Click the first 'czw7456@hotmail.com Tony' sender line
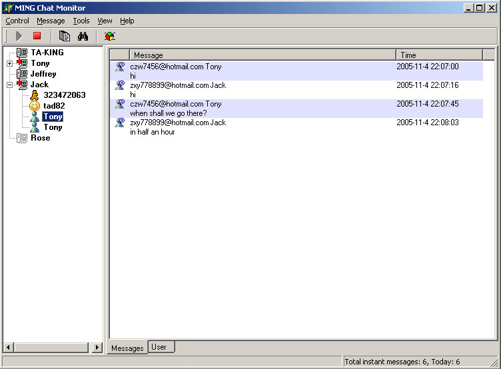Image resolution: width=501 pixels, height=369 pixels. click(176, 67)
